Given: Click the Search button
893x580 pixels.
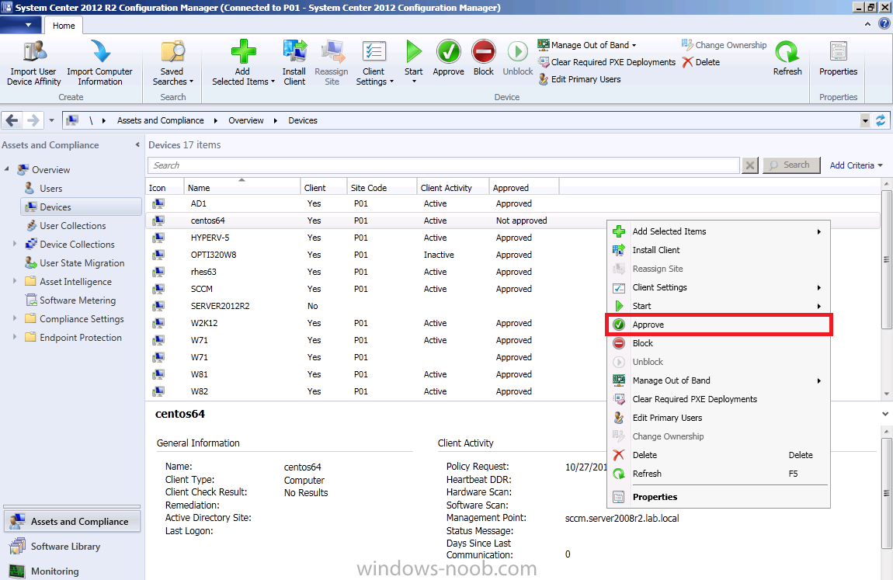Looking at the screenshot, I should click(x=791, y=165).
